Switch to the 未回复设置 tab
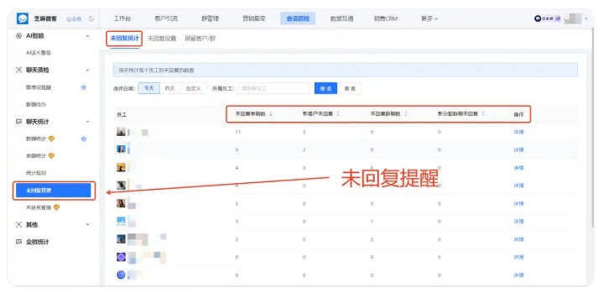Viewport: 603px width, 304px height. coord(162,39)
